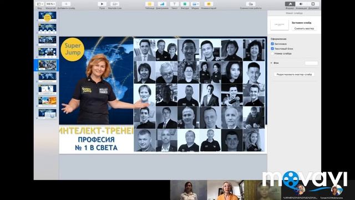This screenshot has height=200, width=355.
Task: Open Совместная работа collaboration button
Action: tap(251, 4)
